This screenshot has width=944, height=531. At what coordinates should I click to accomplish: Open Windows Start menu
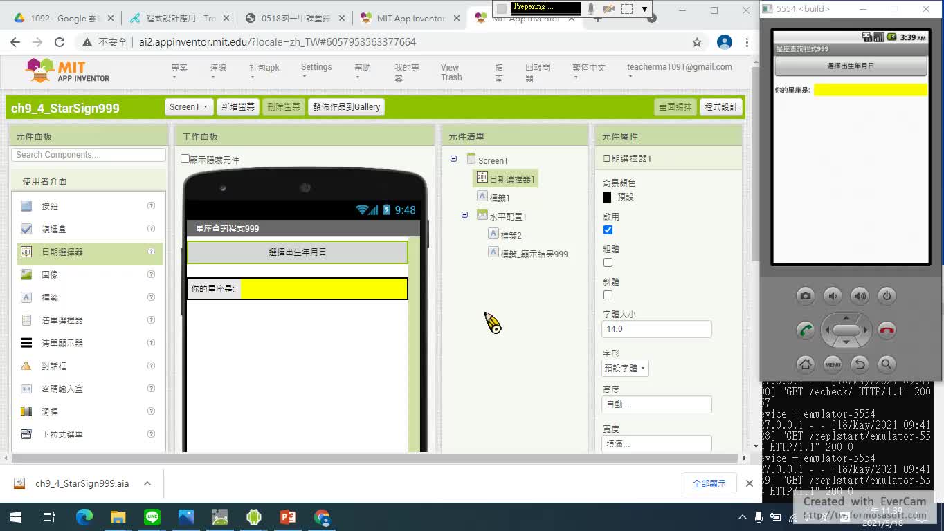pyautogui.click(x=15, y=516)
